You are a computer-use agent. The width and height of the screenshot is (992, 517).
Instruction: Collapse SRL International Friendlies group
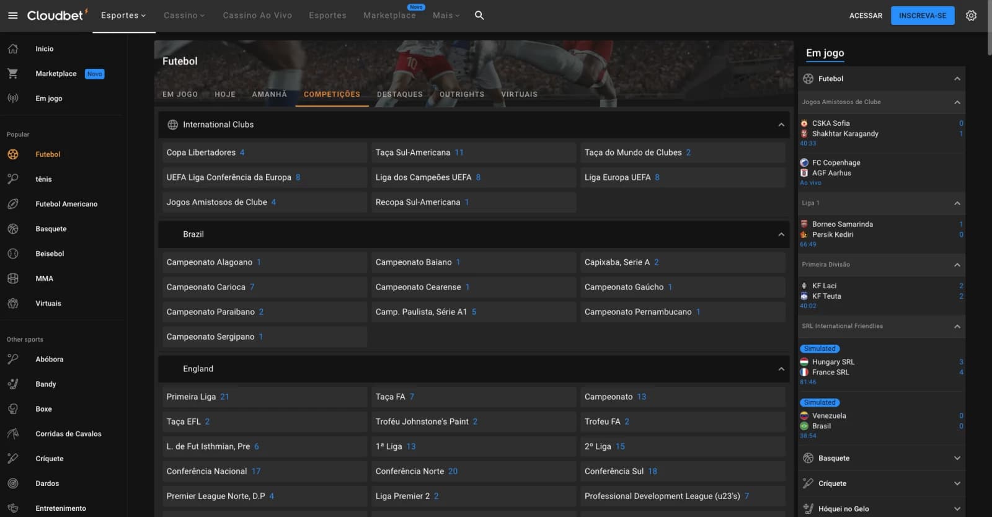(957, 326)
